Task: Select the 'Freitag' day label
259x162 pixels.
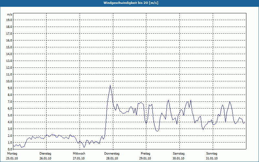Action: point(145,154)
